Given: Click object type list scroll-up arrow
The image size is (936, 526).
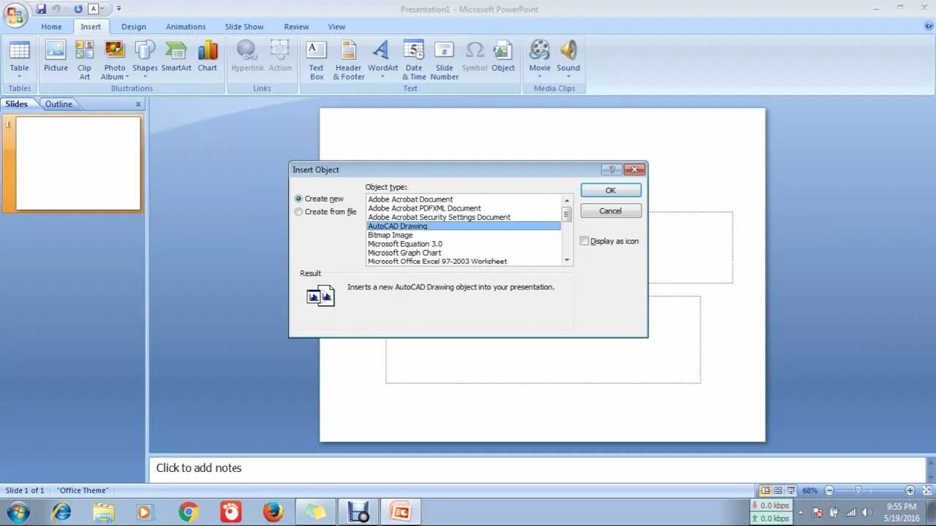Looking at the screenshot, I should 567,199.
